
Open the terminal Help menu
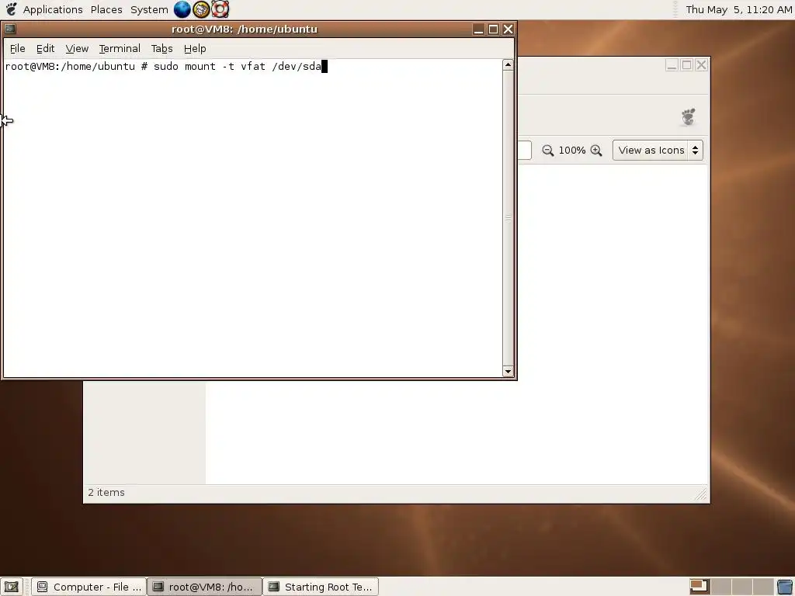pyautogui.click(x=195, y=49)
